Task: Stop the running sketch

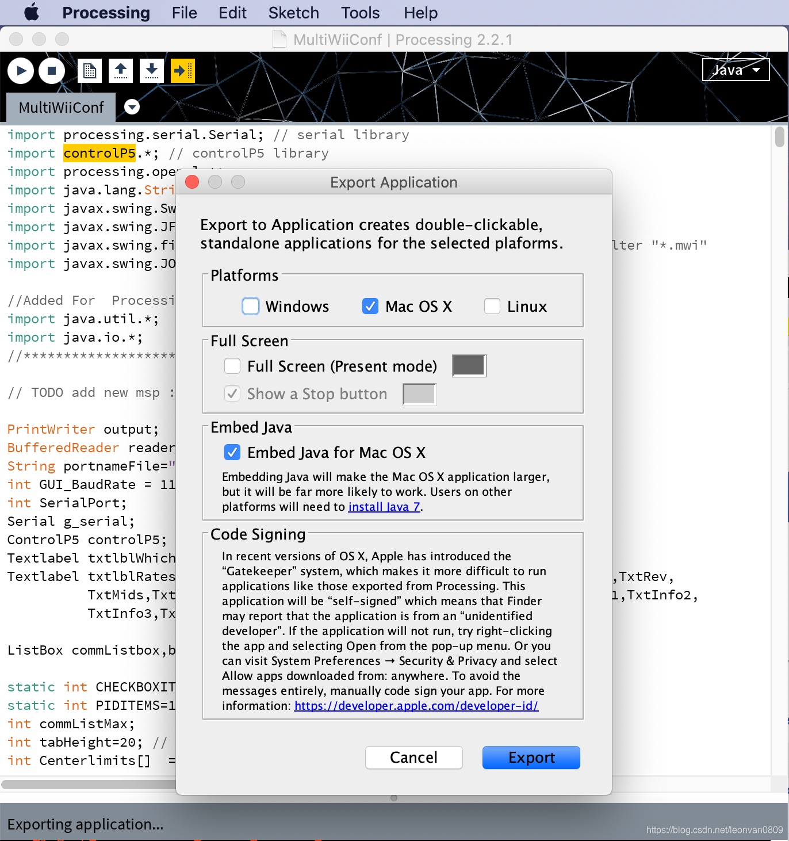Action: (52, 71)
